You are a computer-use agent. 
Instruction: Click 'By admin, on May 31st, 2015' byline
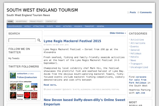click(56, 45)
